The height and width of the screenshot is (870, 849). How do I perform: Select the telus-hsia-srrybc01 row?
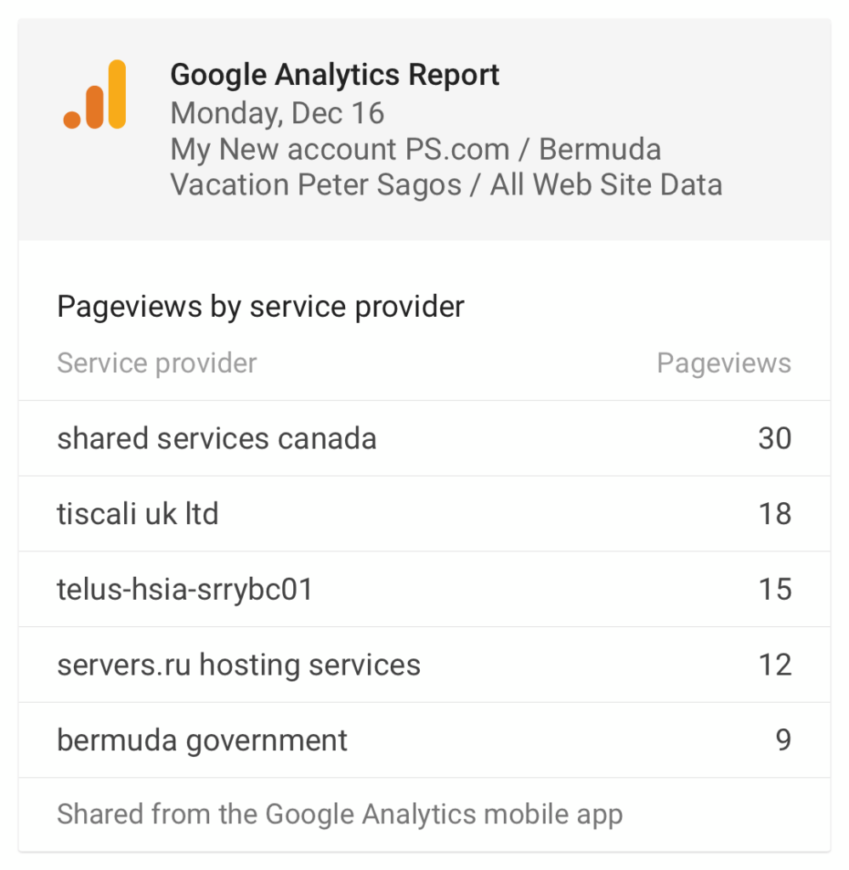pyautogui.click(x=425, y=590)
